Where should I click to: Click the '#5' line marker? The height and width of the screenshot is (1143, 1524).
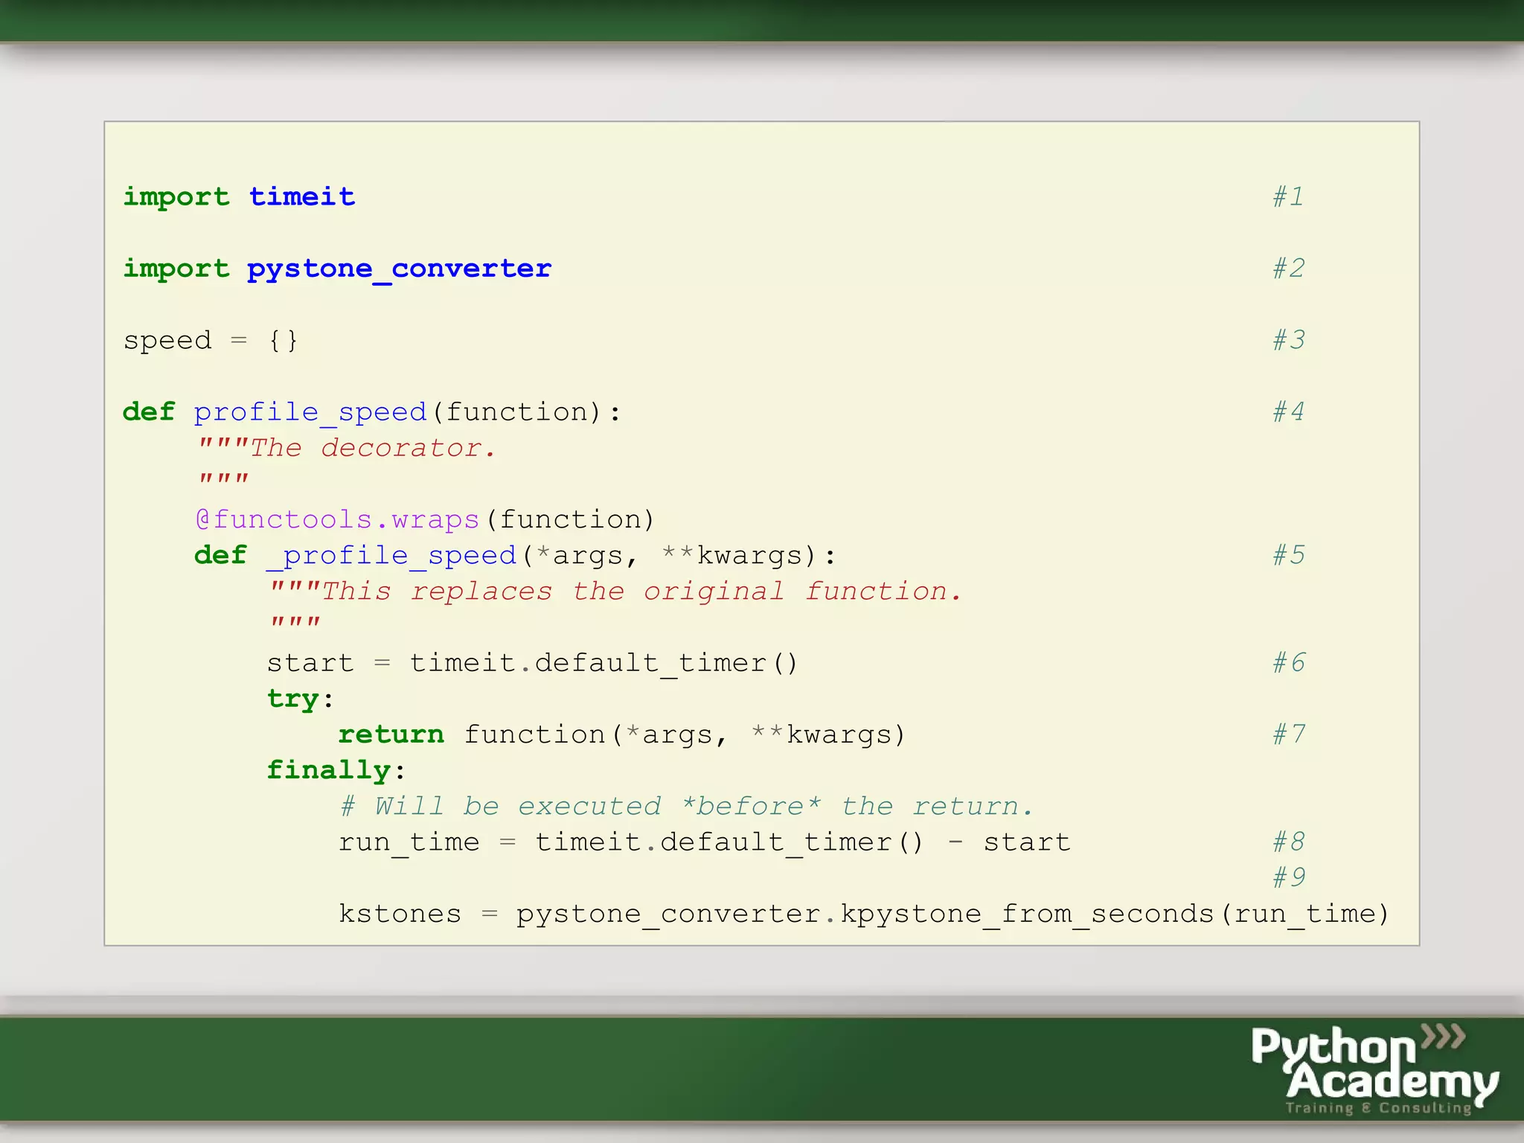[x=1288, y=554]
